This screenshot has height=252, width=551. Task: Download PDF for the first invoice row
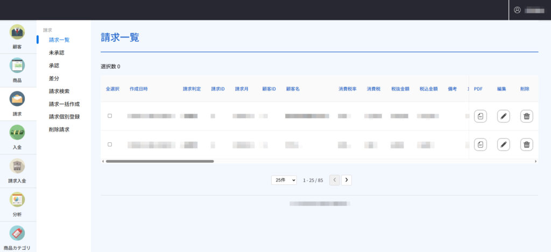480,116
